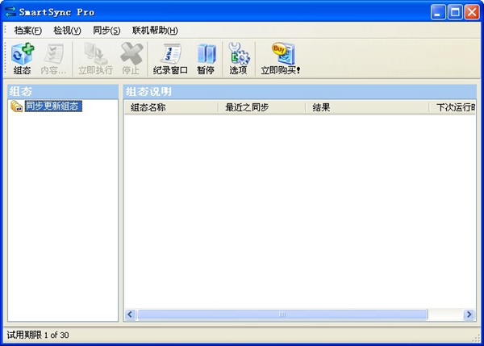Screen dimensions: 484x346
Task: Open the 同步(S) menu
Action: [x=106, y=31]
